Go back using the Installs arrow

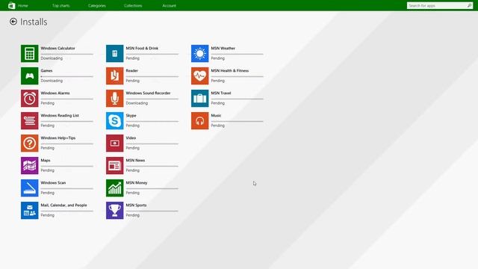[x=13, y=22]
